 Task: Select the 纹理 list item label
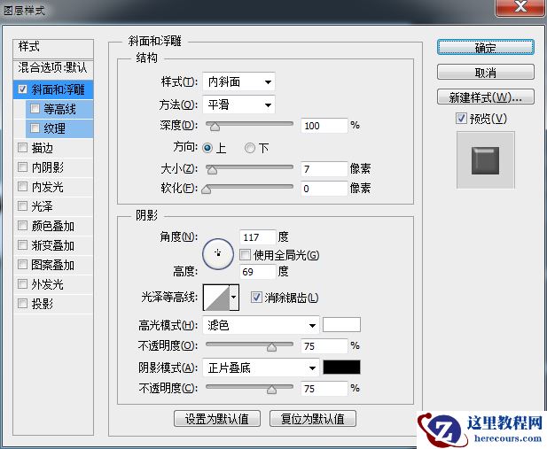54,128
